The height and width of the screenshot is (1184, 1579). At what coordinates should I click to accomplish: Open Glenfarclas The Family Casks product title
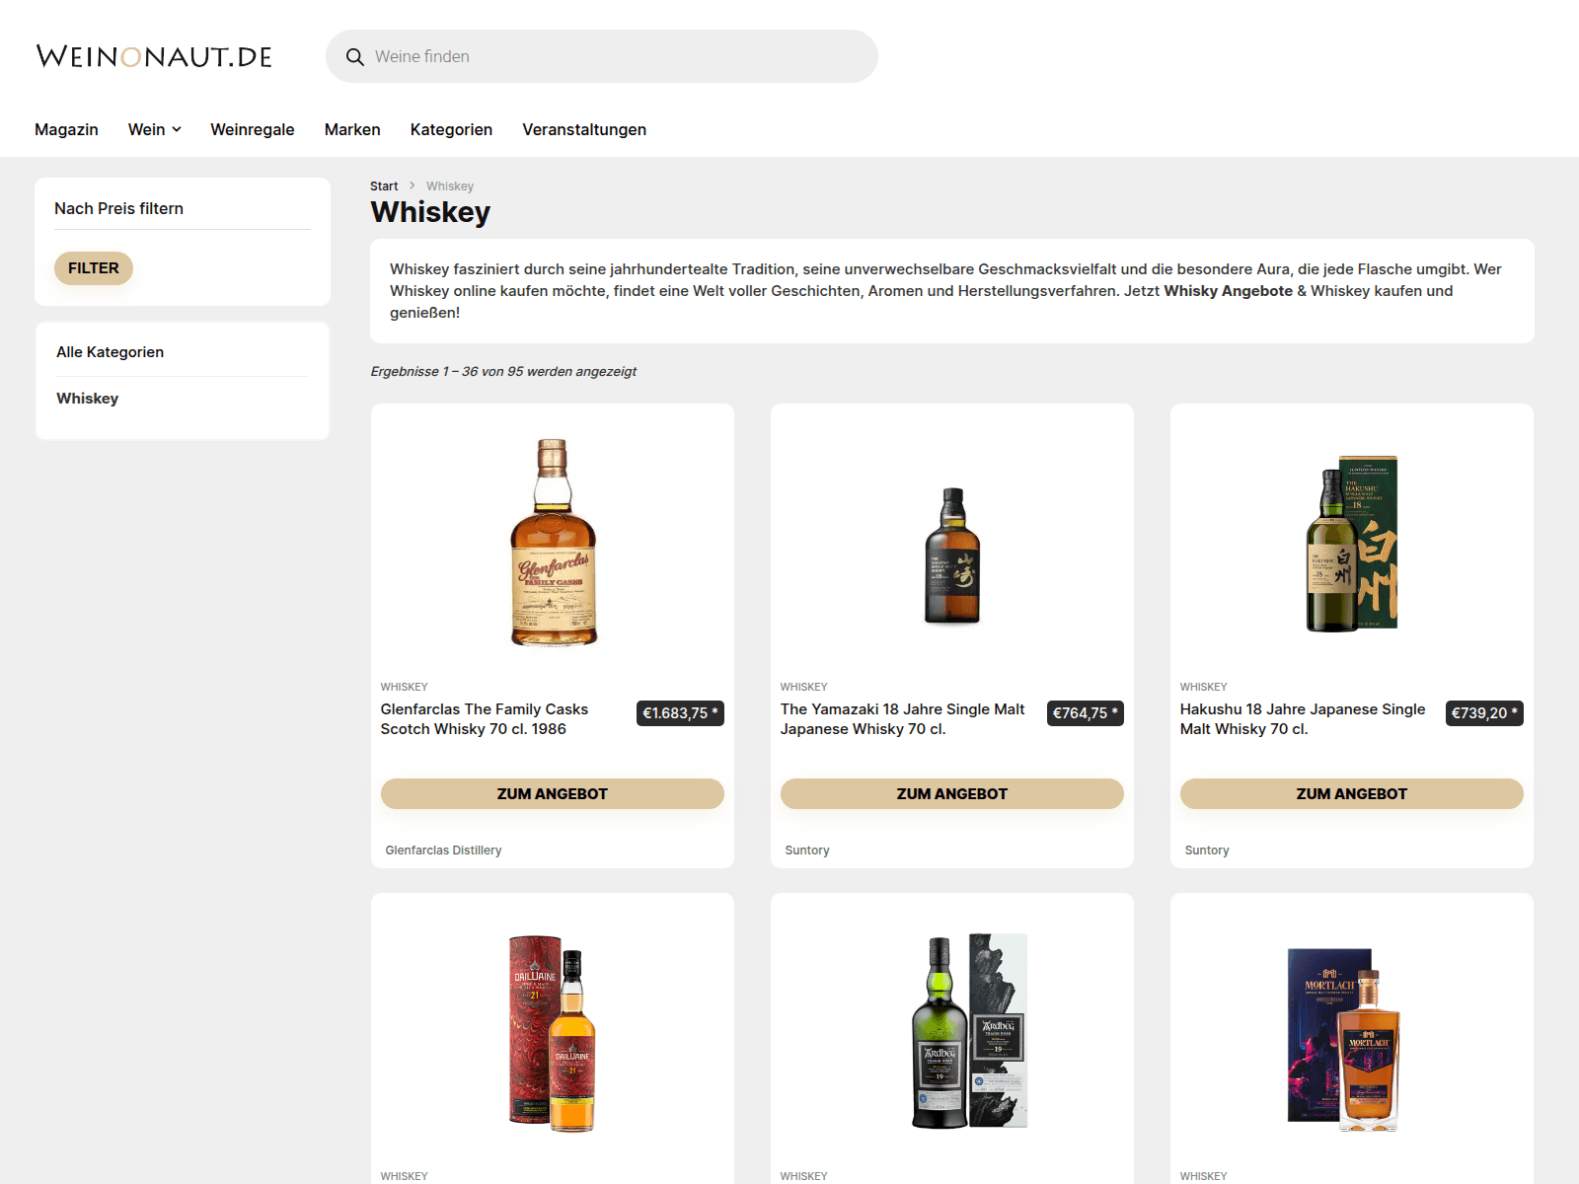click(x=485, y=719)
